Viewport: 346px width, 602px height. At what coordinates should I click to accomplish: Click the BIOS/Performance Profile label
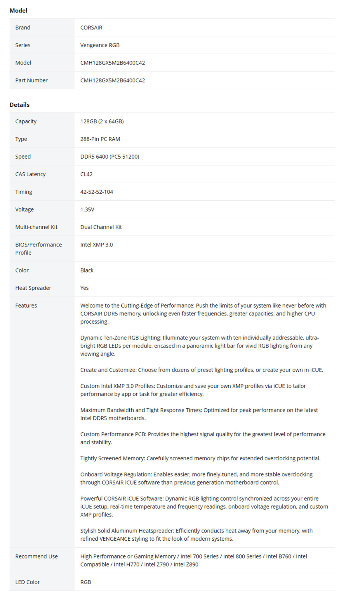pos(39,248)
